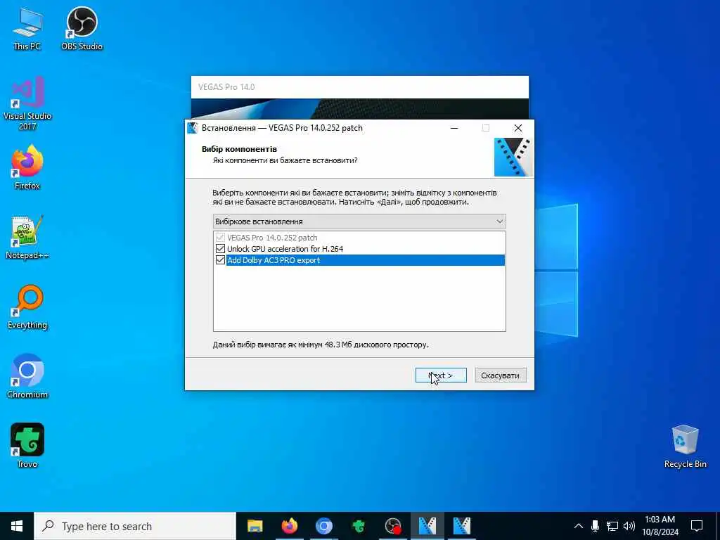Screen dimensions: 720x540
Task: Minimize the VEGAS patch installer window
Action: [454, 128]
